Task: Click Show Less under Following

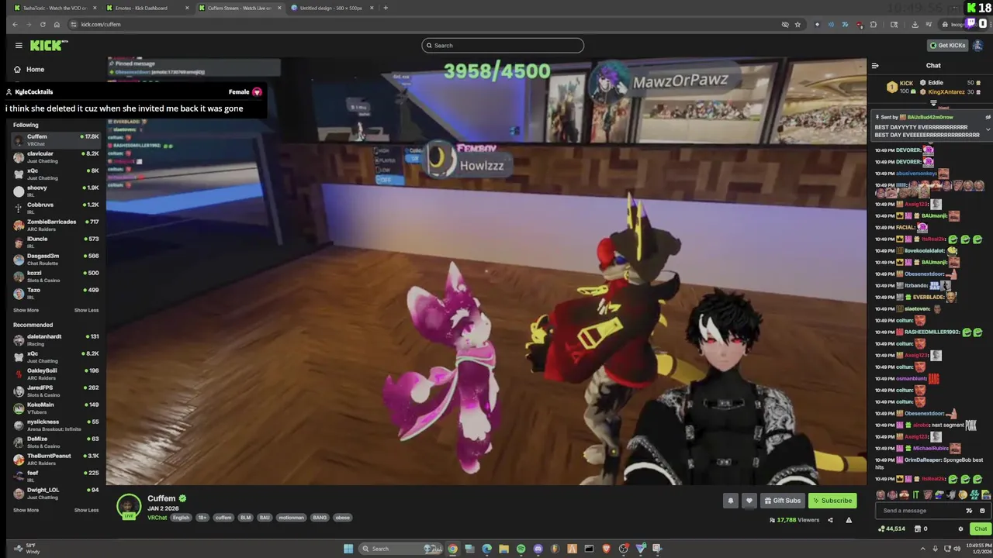Action: point(86,310)
